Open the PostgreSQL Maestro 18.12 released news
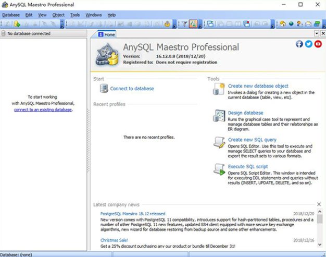 132,214
